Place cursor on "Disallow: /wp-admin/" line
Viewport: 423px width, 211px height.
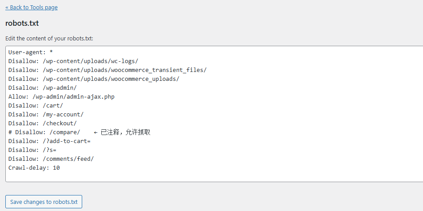click(x=42, y=88)
